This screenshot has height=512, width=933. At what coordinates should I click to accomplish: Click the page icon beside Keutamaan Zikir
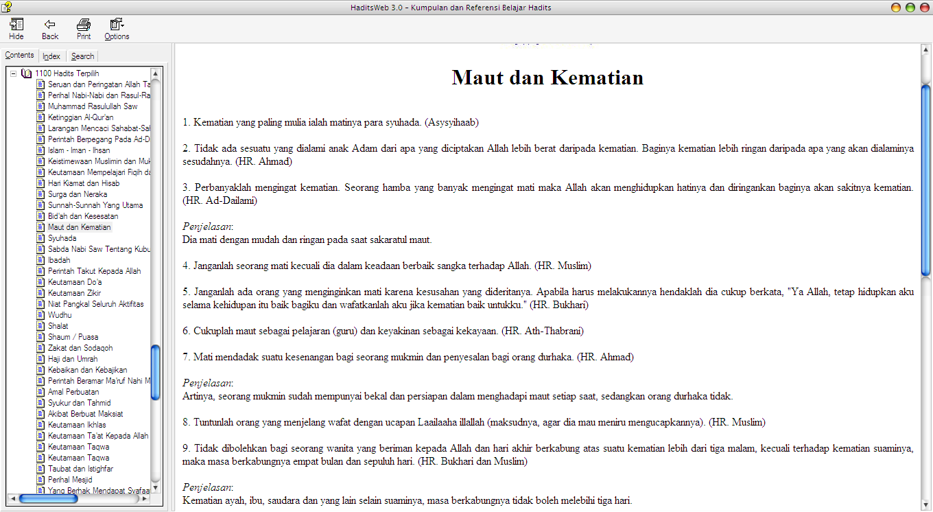pyautogui.click(x=40, y=293)
